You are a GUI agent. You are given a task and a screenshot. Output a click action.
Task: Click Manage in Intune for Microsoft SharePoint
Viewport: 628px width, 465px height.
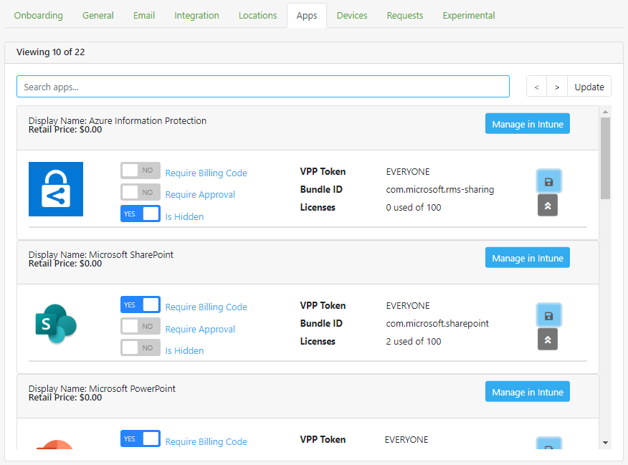(528, 258)
